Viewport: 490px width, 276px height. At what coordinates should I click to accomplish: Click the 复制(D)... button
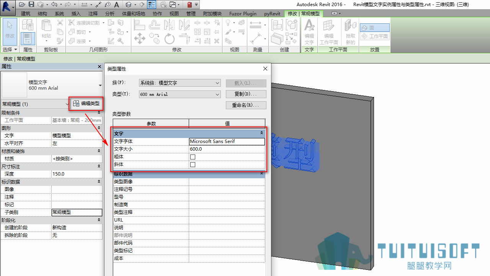pos(246,94)
